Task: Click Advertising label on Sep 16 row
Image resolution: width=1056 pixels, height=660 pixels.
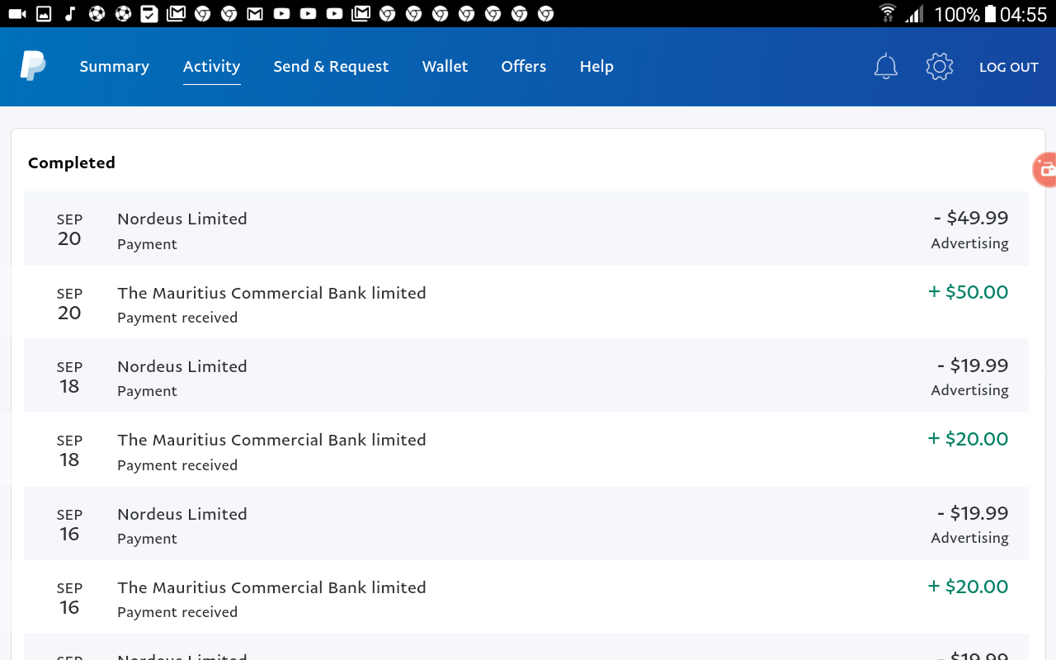Action: pyautogui.click(x=969, y=538)
